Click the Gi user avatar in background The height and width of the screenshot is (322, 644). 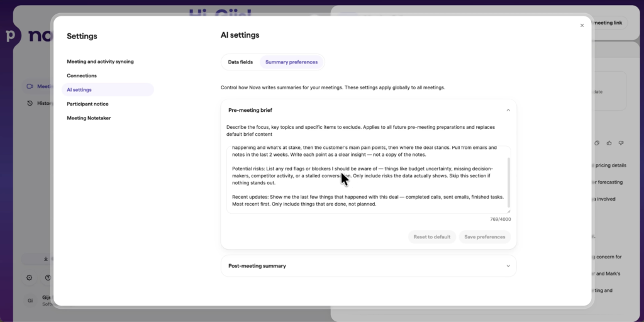click(x=30, y=301)
